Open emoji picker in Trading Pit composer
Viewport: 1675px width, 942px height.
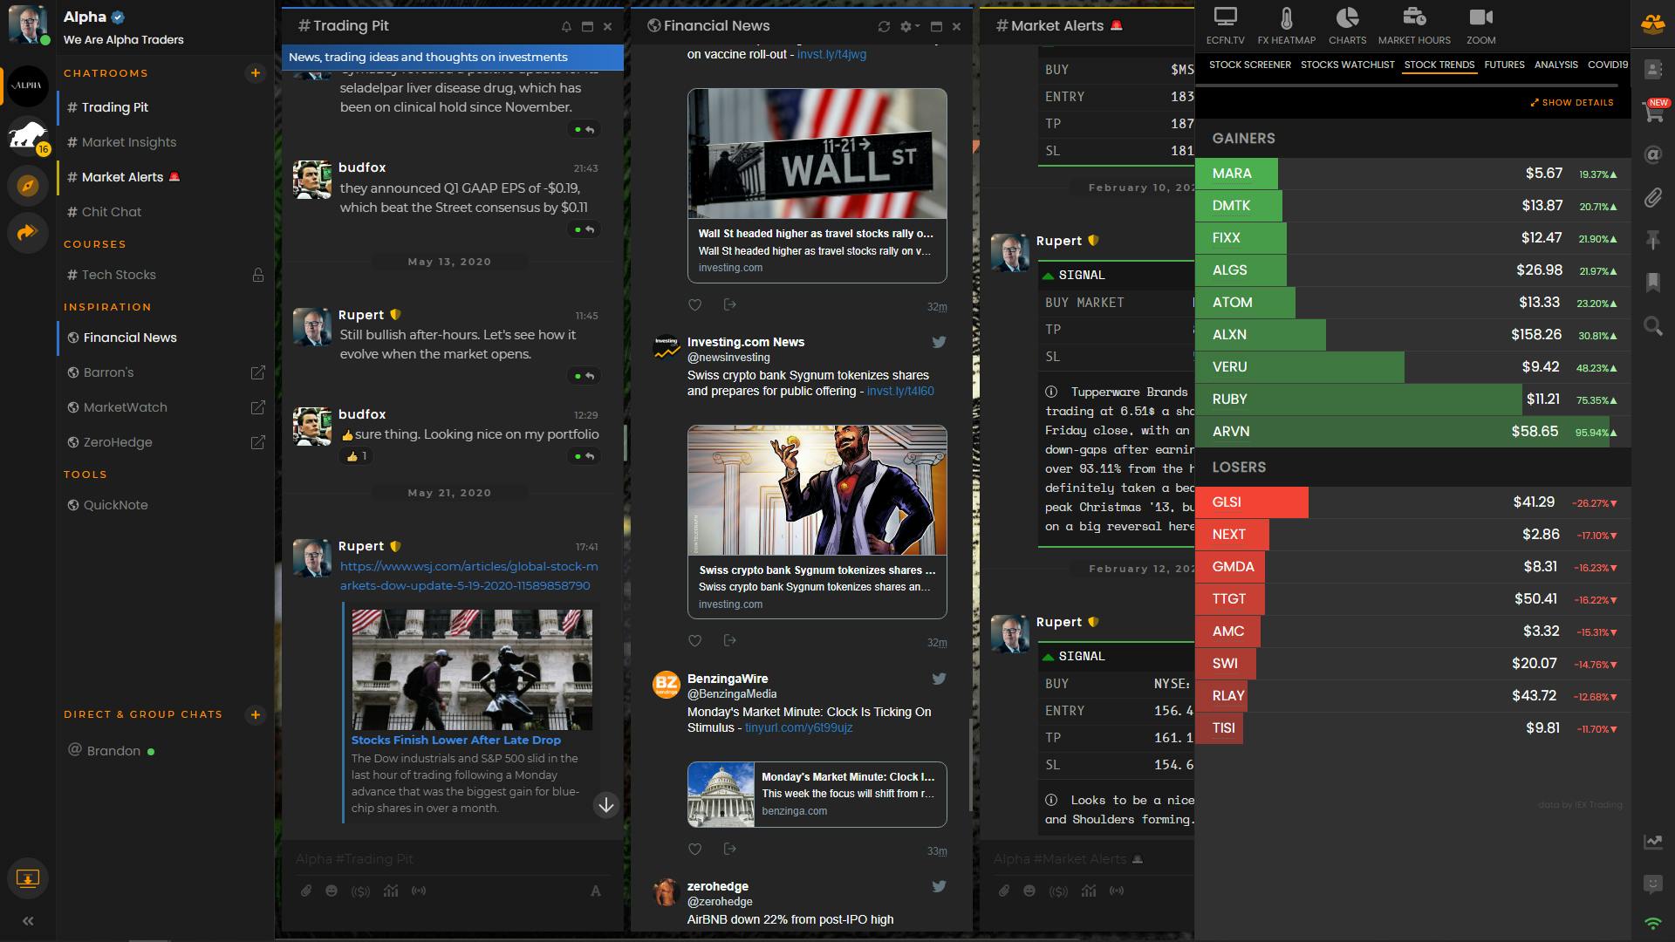pyautogui.click(x=332, y=891)
